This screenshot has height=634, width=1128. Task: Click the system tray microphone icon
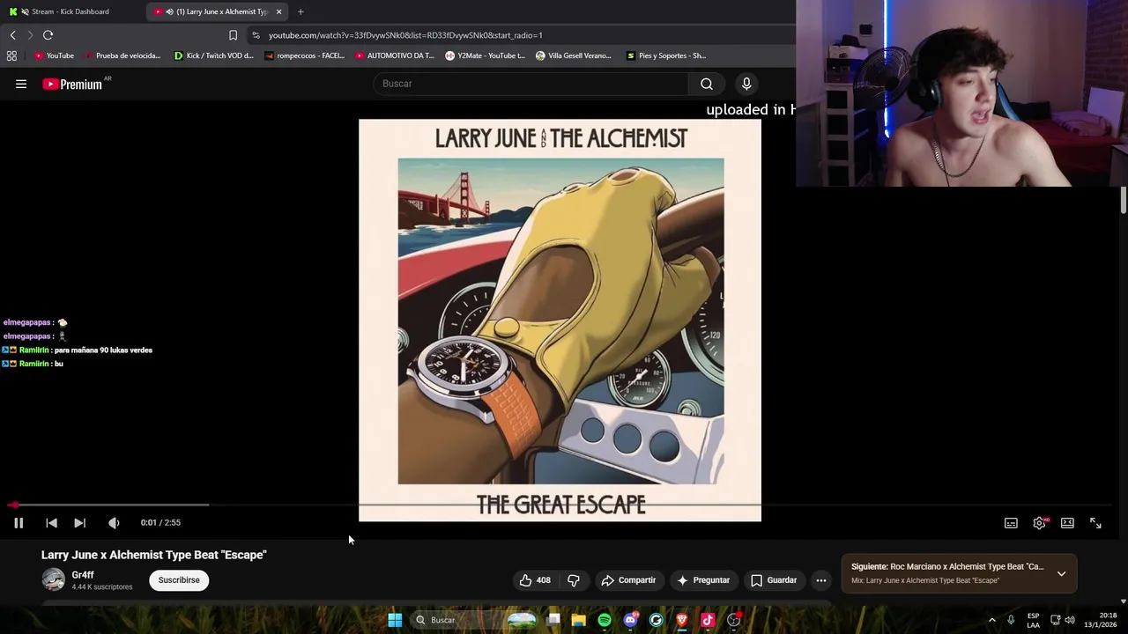(1011, 620)
